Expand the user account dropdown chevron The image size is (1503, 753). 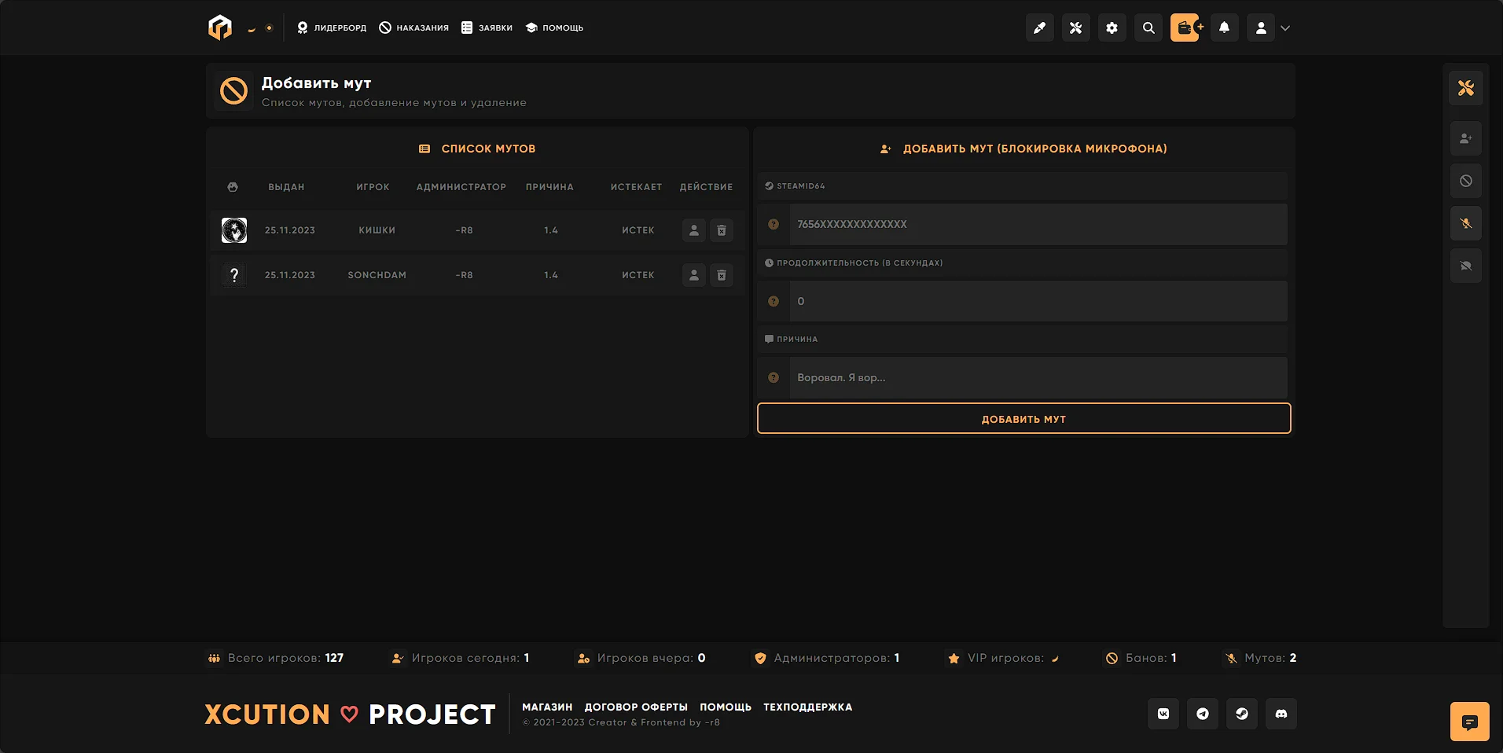[1285, 28]
